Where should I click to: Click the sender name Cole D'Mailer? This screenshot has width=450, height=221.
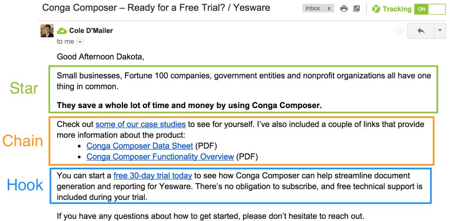(x=91, y=31)
